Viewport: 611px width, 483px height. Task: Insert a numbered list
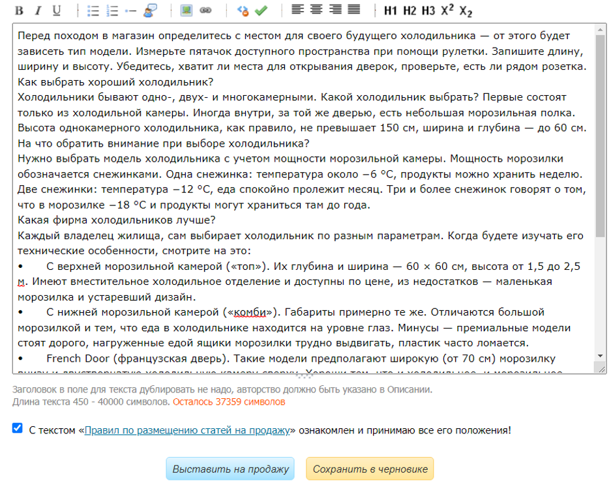pos(112,10)
